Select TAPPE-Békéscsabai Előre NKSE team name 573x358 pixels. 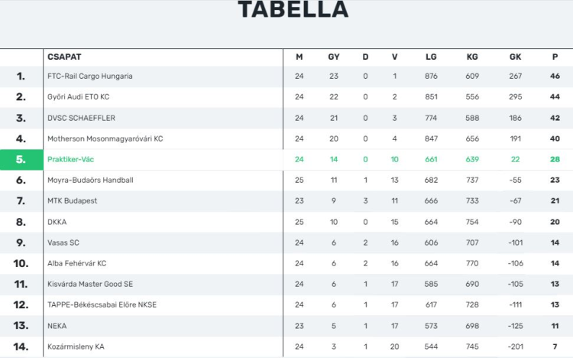click(x=102, y=304)
